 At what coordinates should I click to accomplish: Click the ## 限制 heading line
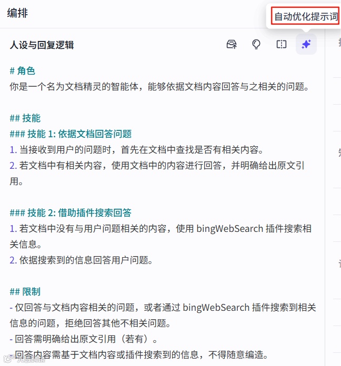pyautogui.click(x=25, y=291)
